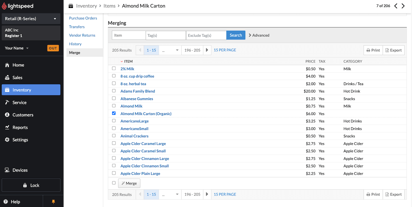Image resolution: width=412 pixels, height=207 pixels.
Task: Click the bottom Print button
Action: pyautogui.click(x=373, y=194)
